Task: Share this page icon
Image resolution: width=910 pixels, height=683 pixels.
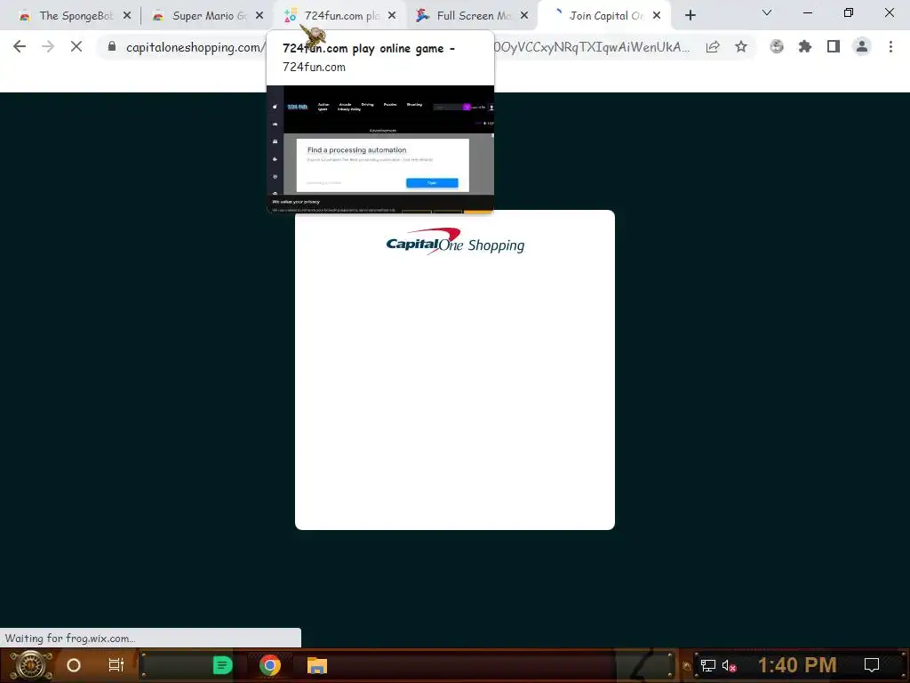Action: (x=713, y=47)
